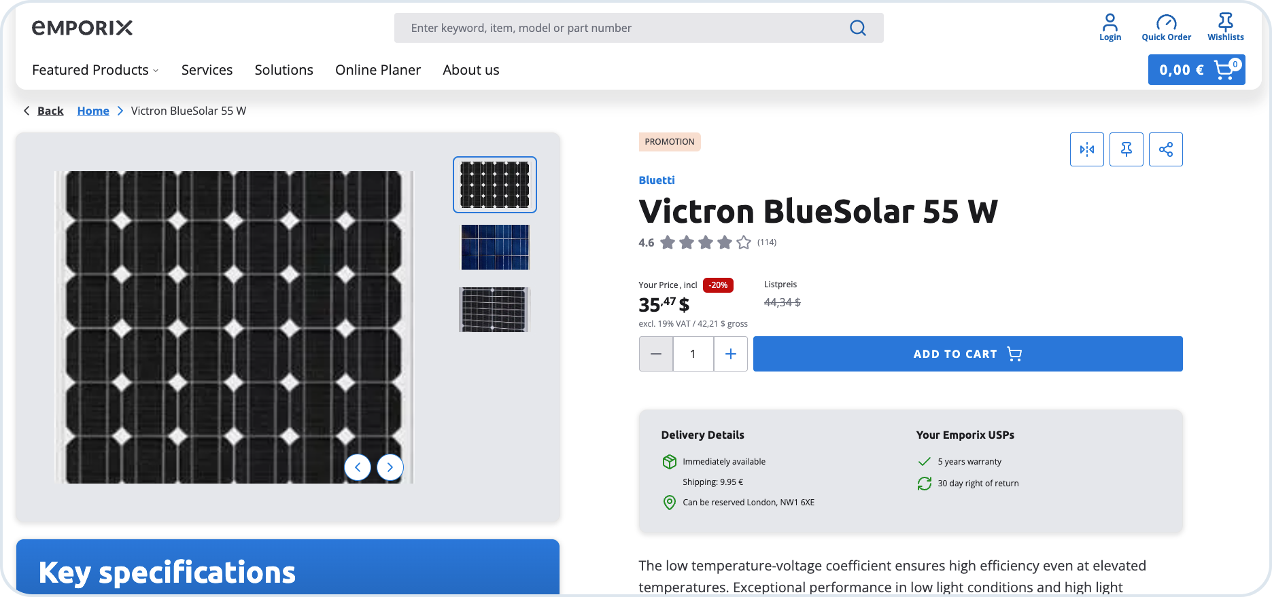Show next product image
The width and height of the screenshot is (1272, 597).
click(390, 467)
